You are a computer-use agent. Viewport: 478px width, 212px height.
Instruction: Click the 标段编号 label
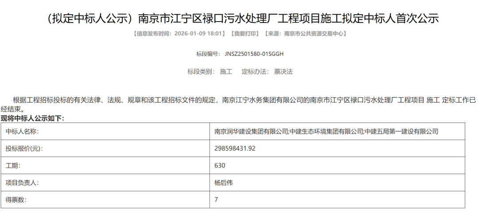(208, 54)
